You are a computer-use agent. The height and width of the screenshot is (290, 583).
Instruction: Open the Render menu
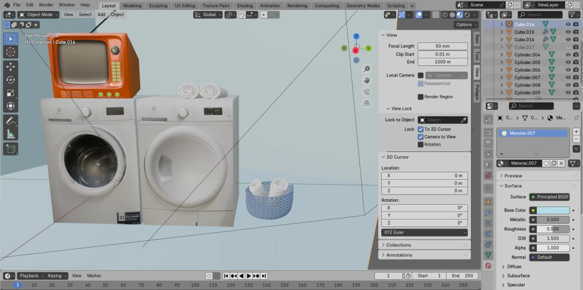[46, 5]
